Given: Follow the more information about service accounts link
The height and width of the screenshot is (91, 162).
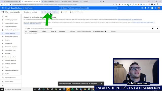Looking at the screenshot, I should tap(130, 19).
